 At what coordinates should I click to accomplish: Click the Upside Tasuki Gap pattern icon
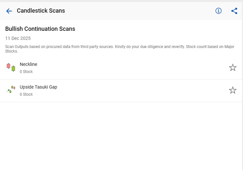coord(11,90)
